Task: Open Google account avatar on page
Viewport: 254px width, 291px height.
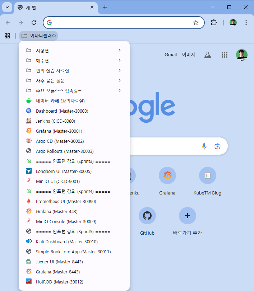Action: pyautogui.click(x=241, y=55)
